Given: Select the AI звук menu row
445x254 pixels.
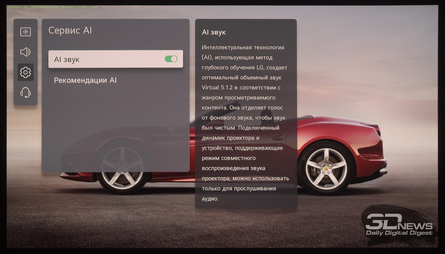Looking at the screenshot, I should 116,59.
